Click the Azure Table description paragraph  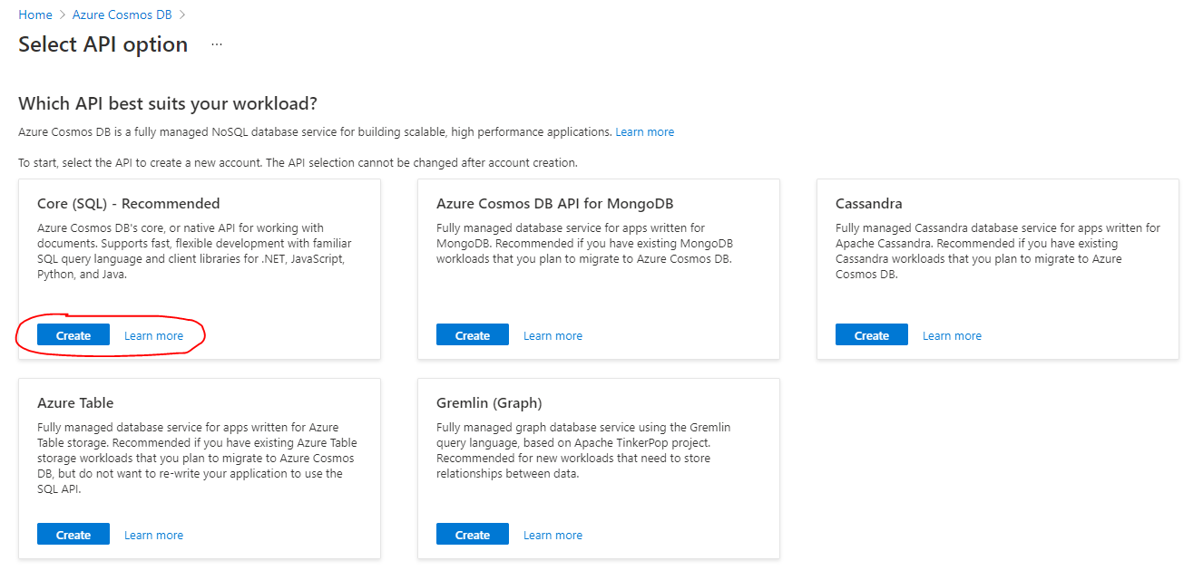197,458
